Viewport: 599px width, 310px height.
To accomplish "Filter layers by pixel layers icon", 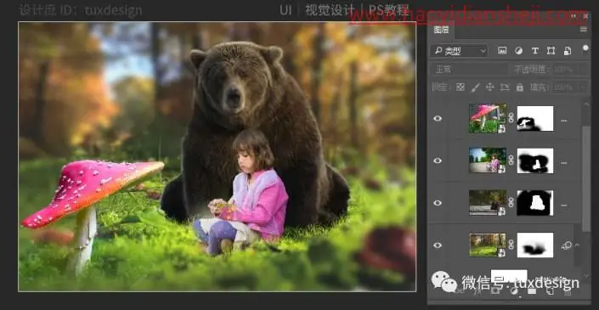I will (502, 50).
